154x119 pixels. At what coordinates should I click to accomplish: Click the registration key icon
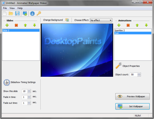click(x=39, y=13)
